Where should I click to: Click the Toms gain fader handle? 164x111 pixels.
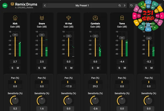pyautogui.click(x=122, y=38)
